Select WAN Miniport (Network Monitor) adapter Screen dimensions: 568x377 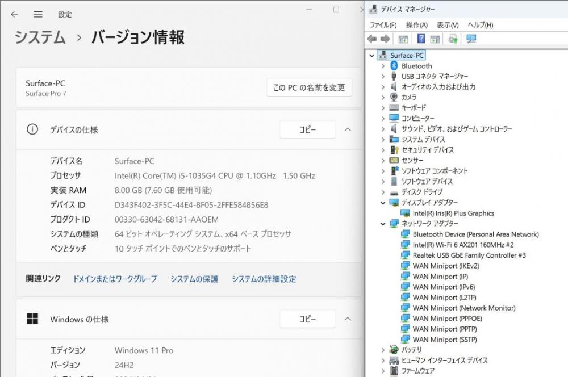(x=464, y=308)
